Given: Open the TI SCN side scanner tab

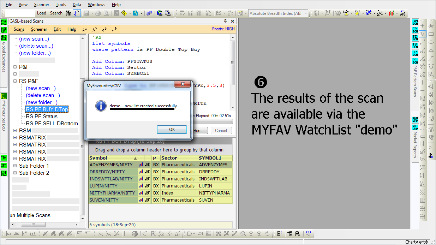Looking at the screenshot, I should point(415,38).
